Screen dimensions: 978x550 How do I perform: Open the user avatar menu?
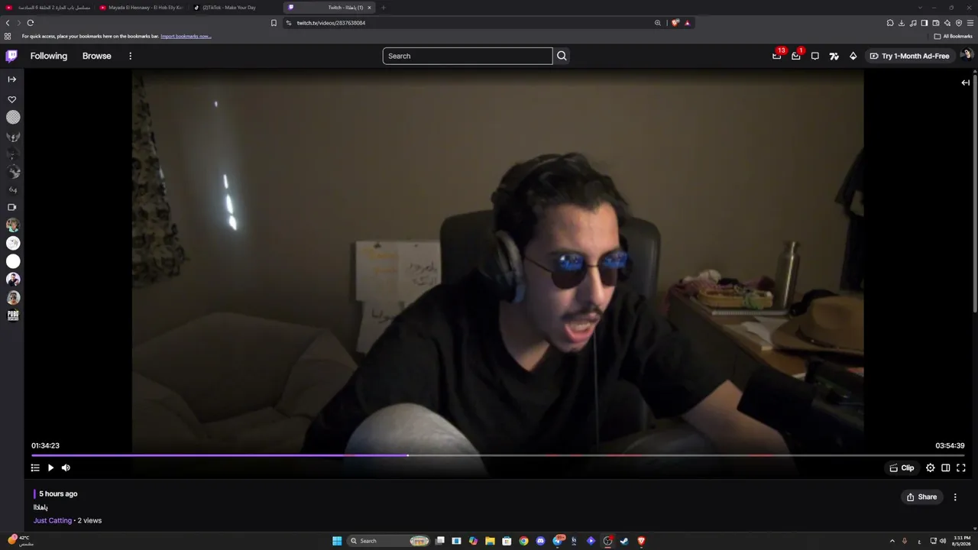[966, 56]
